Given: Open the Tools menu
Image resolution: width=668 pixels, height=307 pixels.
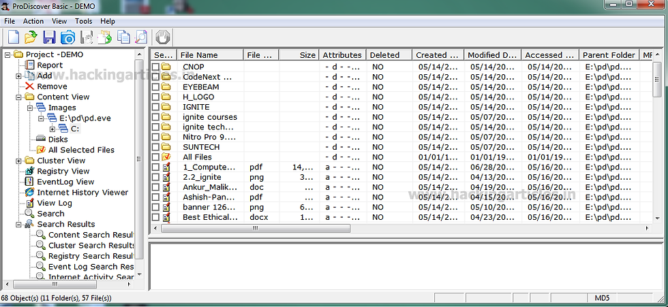Looking at the screenshot, I should coord(83,21).
